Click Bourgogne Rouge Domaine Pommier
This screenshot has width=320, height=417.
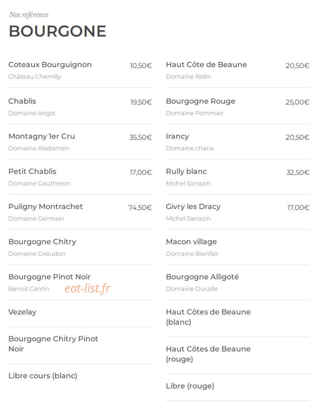(x=238, y=106)
